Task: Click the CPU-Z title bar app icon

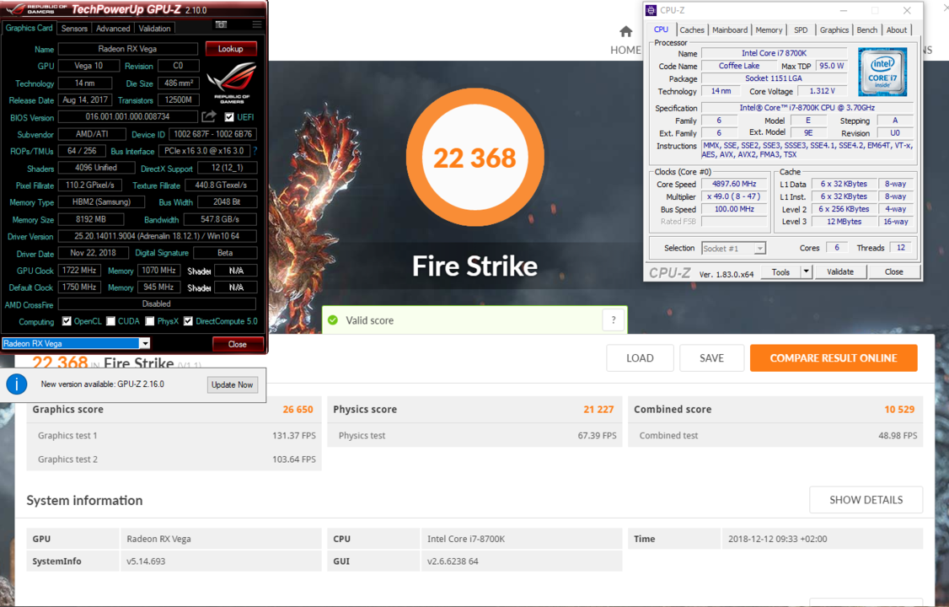Action: point(651,10)
